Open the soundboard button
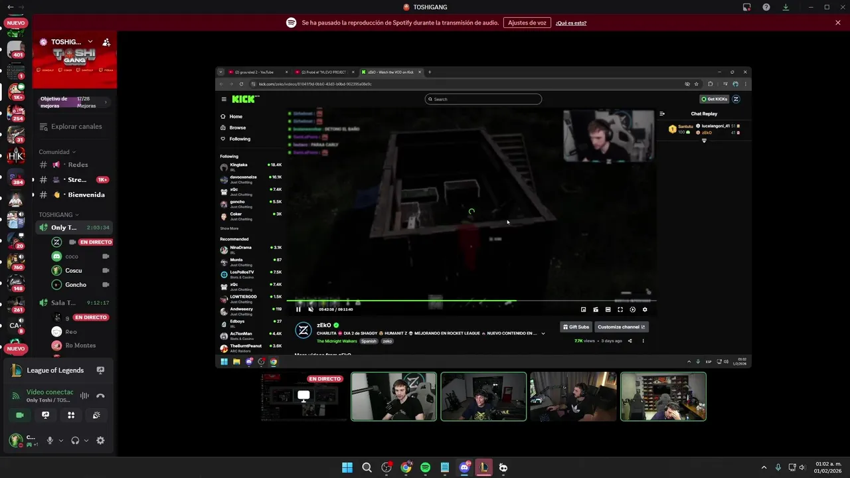The height and width of the screenshot is (478, 850). point(96,415)
